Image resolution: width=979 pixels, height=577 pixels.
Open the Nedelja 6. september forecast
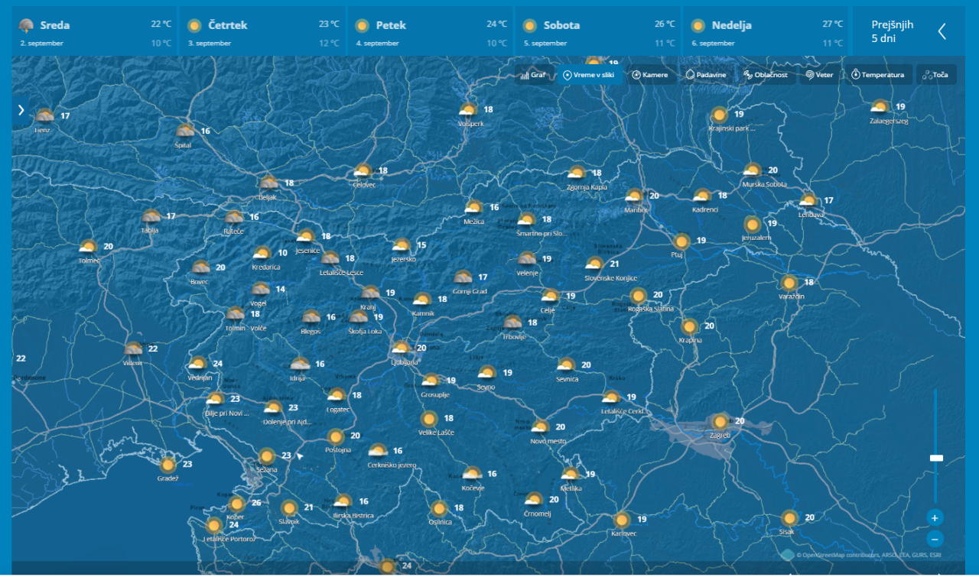click(765, 32)
